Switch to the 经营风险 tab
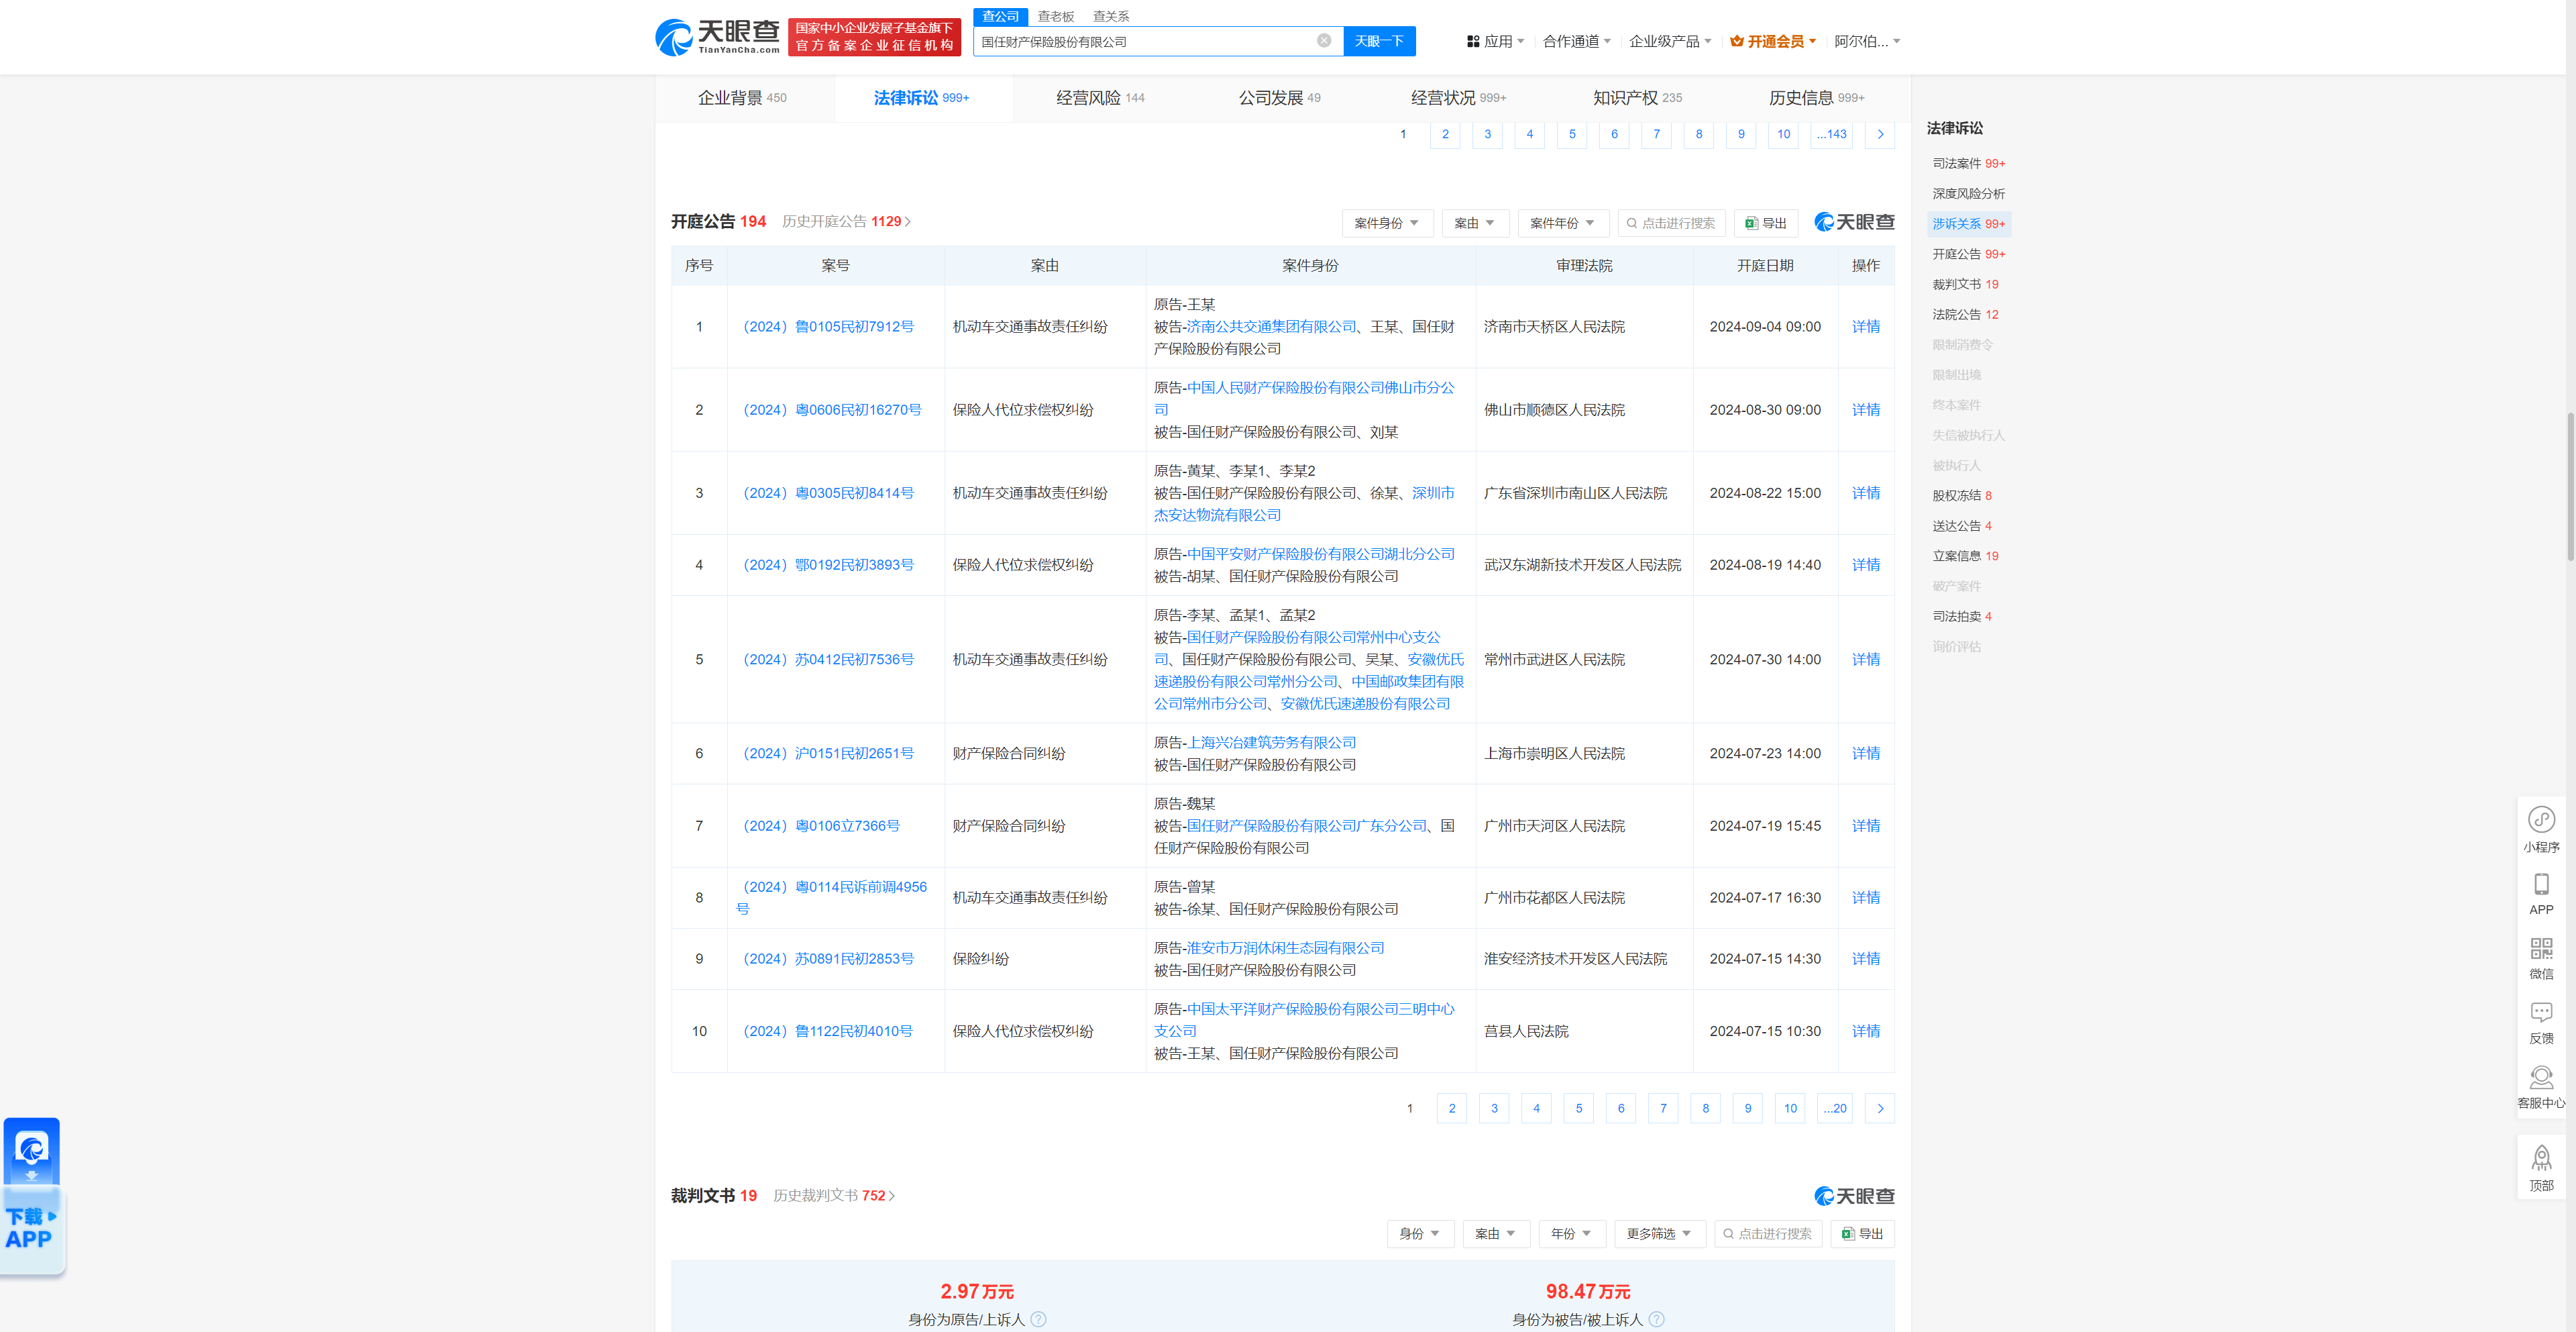This screenshot has height=1332, width=2576. point(1100,97)
